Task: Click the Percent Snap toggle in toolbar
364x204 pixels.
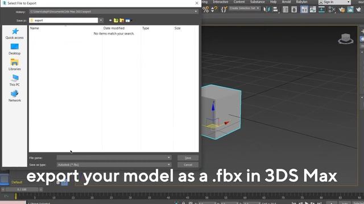Action: coord(206,10)
